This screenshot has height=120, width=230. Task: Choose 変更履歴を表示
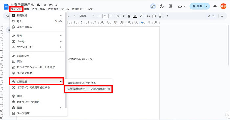[88, 89]
